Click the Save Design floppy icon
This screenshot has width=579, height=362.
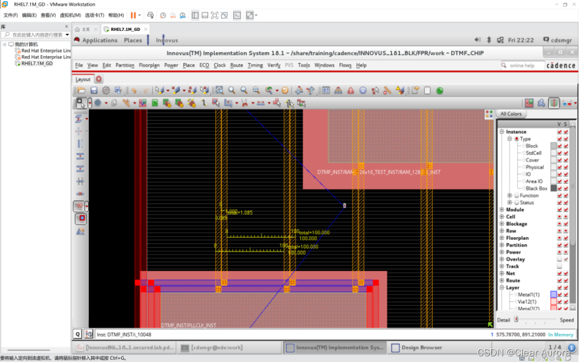pyautogui.click(x=94, y=91)
